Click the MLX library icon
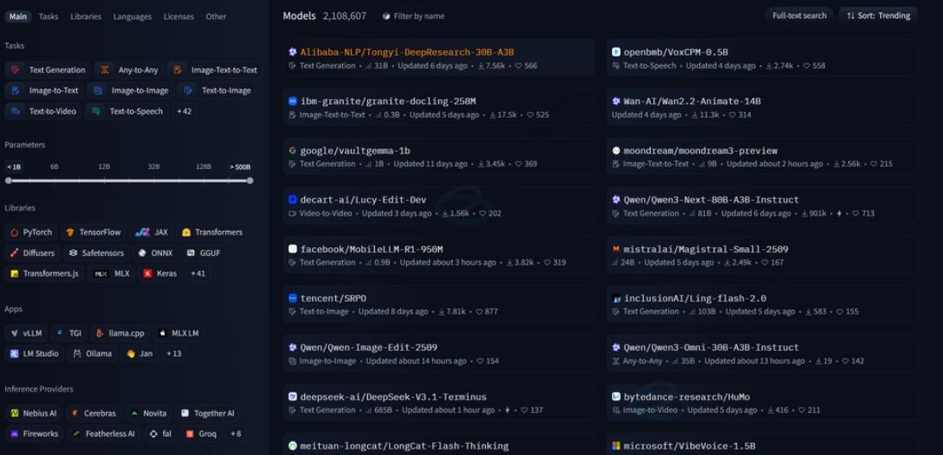This screenshot has width=943, height=455. click(101, 273)
